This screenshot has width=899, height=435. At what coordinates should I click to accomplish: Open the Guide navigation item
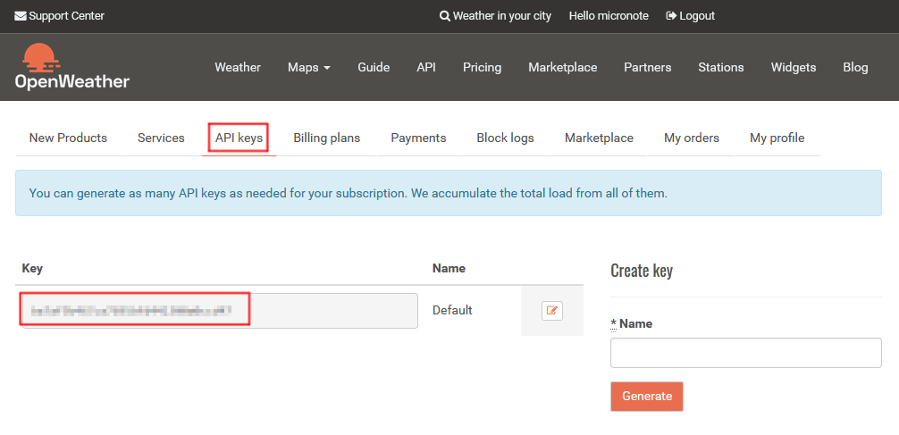pos(374,67)
